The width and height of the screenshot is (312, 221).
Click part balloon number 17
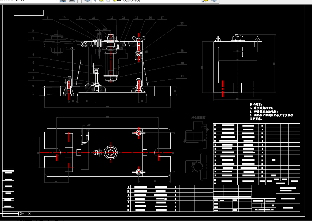pos(162,18)
